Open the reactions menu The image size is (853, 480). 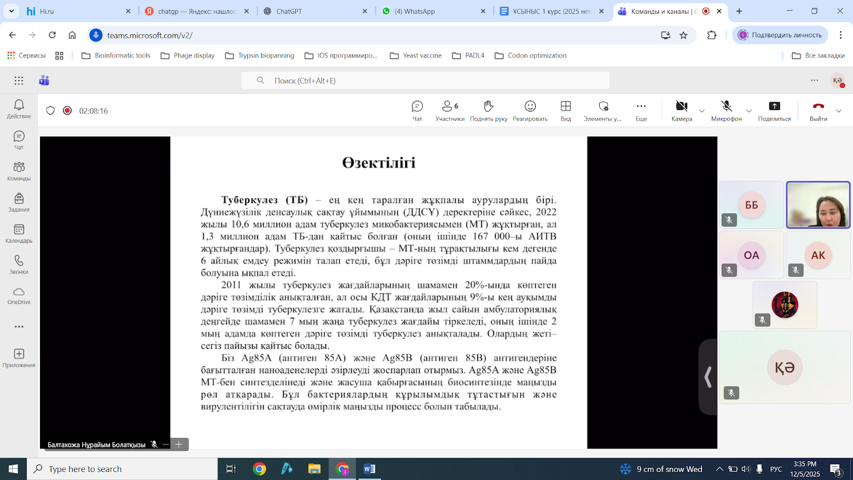point(530,110)
